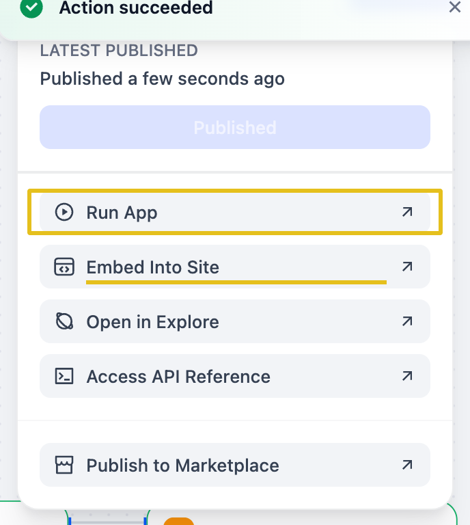The image size is (470, 525).
Task: Open Access API Reference
Action: (235, 376)
